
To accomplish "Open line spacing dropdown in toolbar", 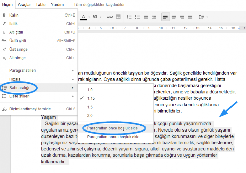I will 203,17.
